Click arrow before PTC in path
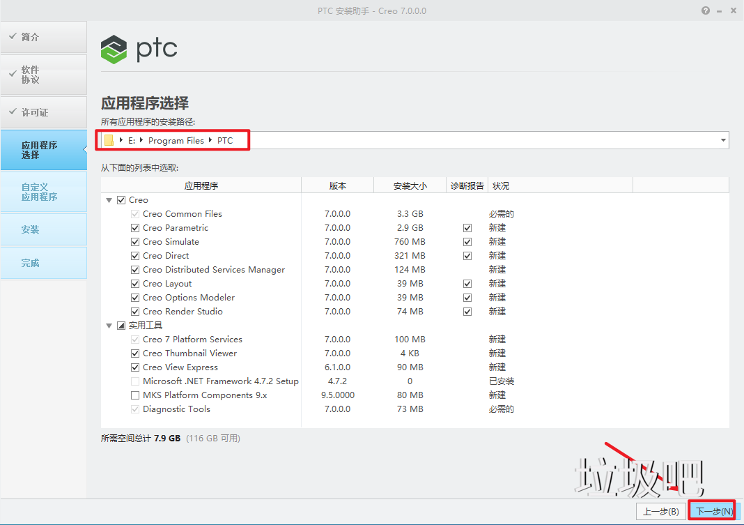This screenshot has height=525, width=744. click(x=211, y=140)
